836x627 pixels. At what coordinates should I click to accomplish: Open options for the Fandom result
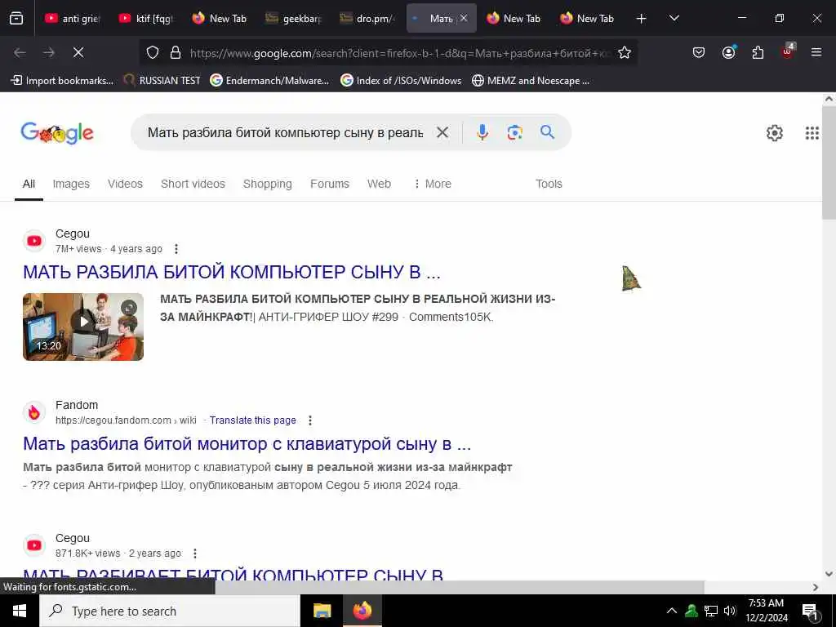[309, 420]
